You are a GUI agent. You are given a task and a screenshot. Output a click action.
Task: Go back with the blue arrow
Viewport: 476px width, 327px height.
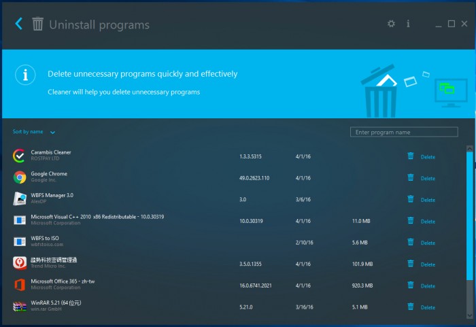pyautogui.click(x=18, y=24)
